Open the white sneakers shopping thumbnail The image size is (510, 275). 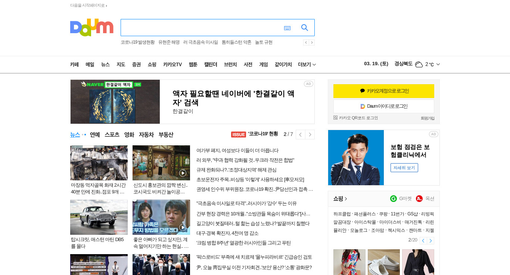384,262
